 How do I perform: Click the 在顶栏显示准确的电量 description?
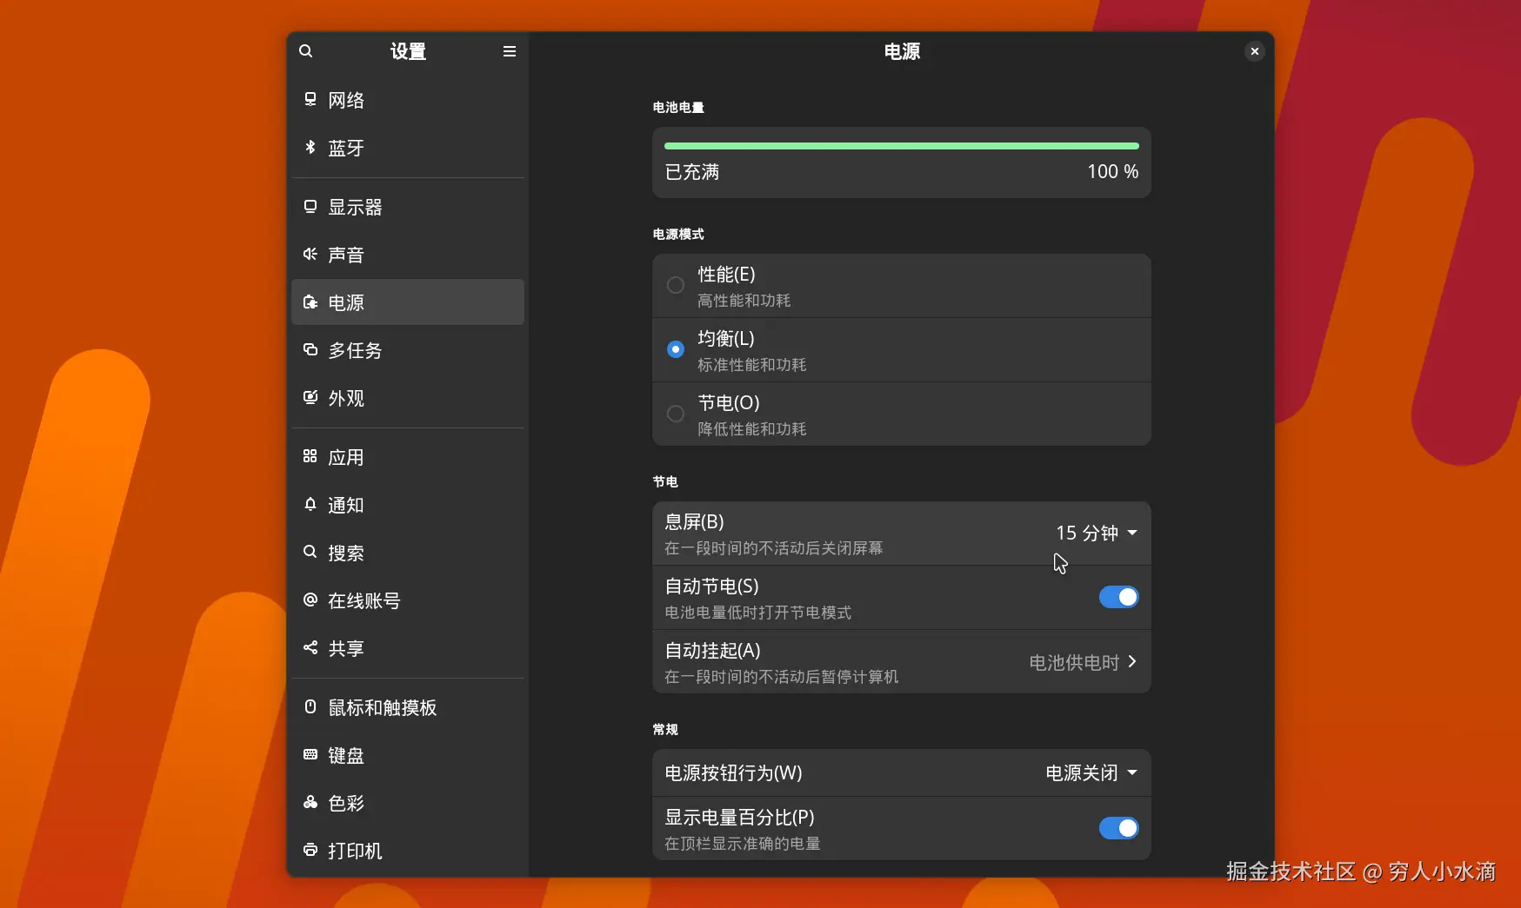(743, 844)
